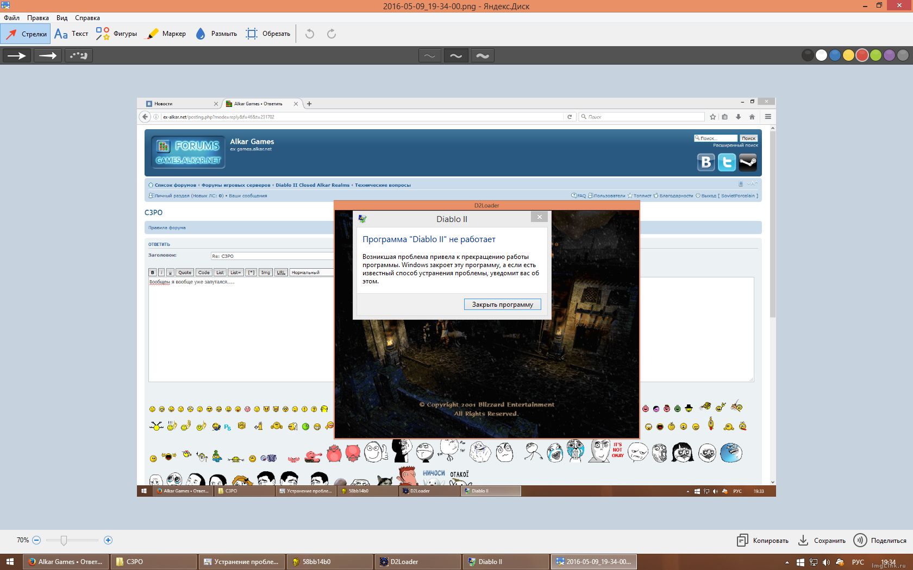Open the Справка menu

(x=87, y=18)
